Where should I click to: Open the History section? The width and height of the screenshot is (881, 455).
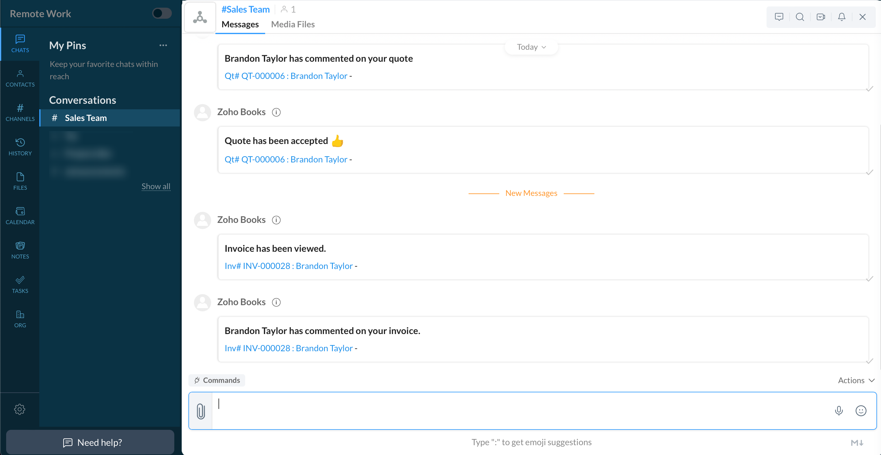pyautogui.click(x=20, y=147)
